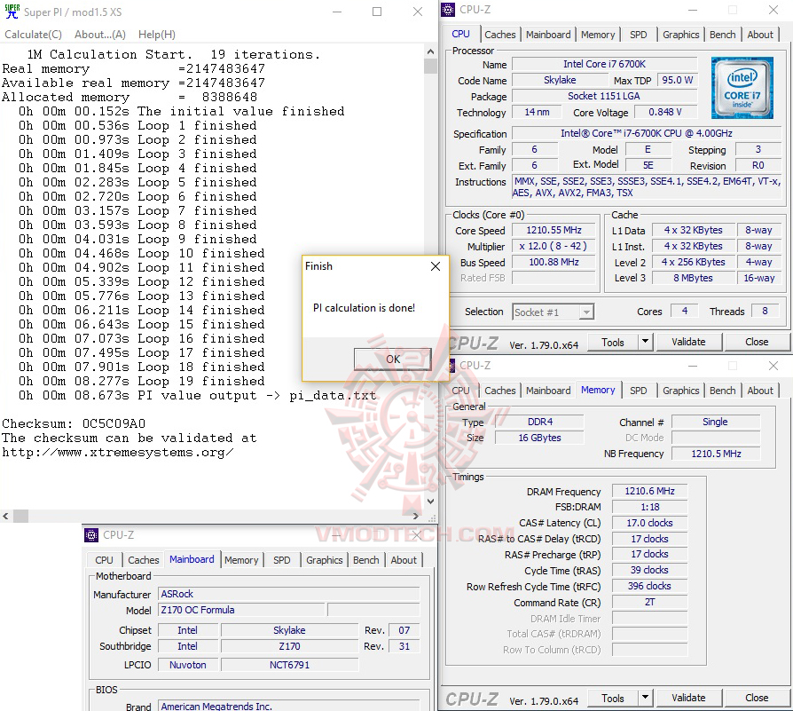793x711 pixels.
Task: Open About tab in Memory CPU-Z window
Action: [760, 391]
